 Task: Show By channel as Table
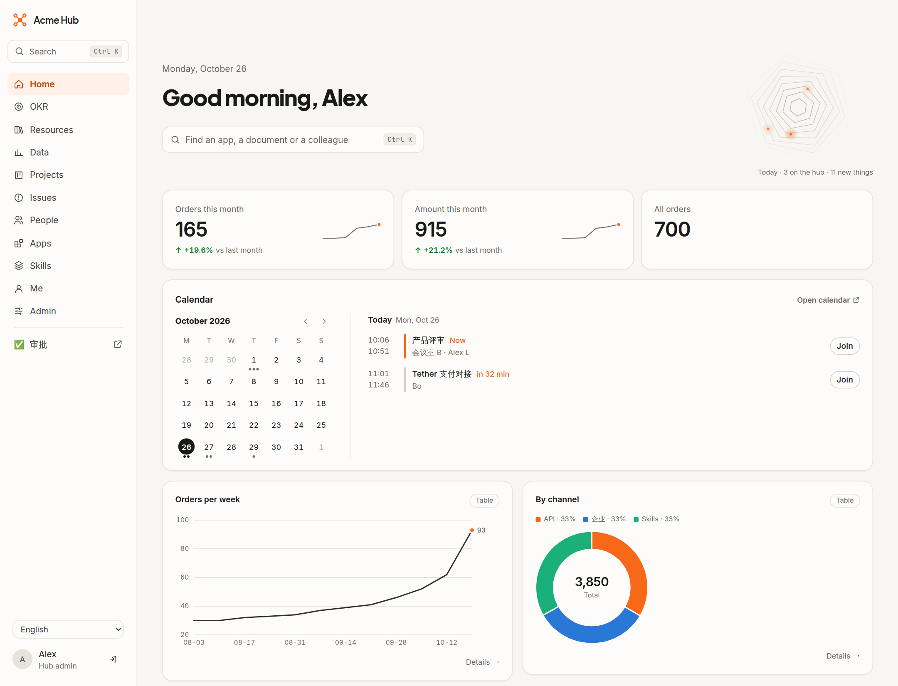[x=845, y=500]
